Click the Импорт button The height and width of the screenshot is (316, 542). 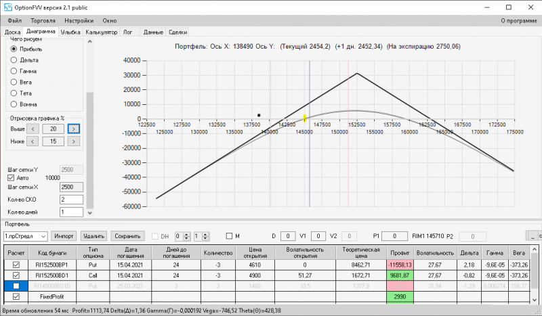64,236
